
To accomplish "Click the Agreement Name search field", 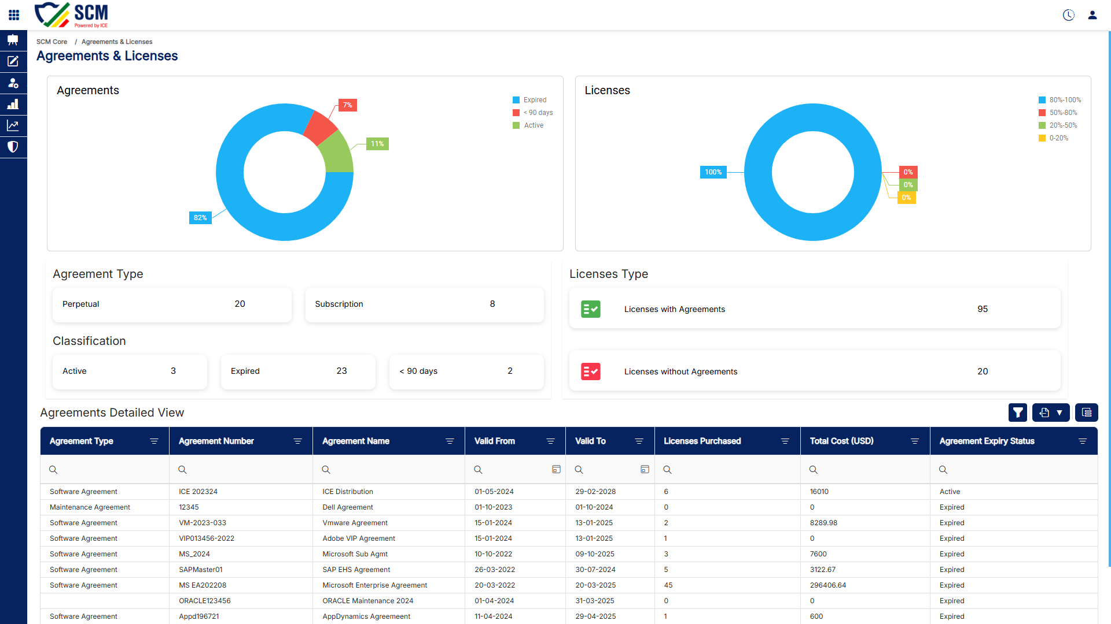I will (389, 470).
